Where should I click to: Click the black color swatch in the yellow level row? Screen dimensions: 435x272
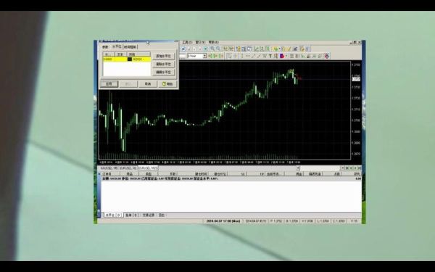click(x=130, y=59)
